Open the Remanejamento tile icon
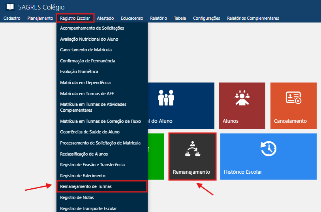Screen dimensions: 321x212 point(192,150)
